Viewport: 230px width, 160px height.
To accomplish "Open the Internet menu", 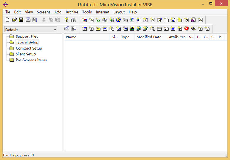I will point(102,12).
